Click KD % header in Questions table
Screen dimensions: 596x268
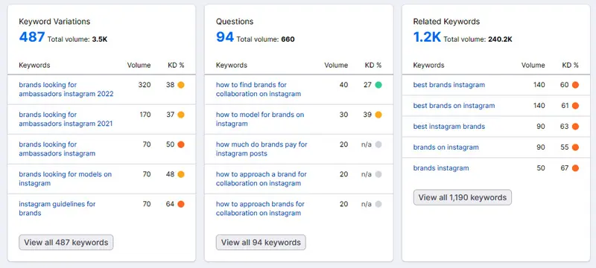coord(373,66)
